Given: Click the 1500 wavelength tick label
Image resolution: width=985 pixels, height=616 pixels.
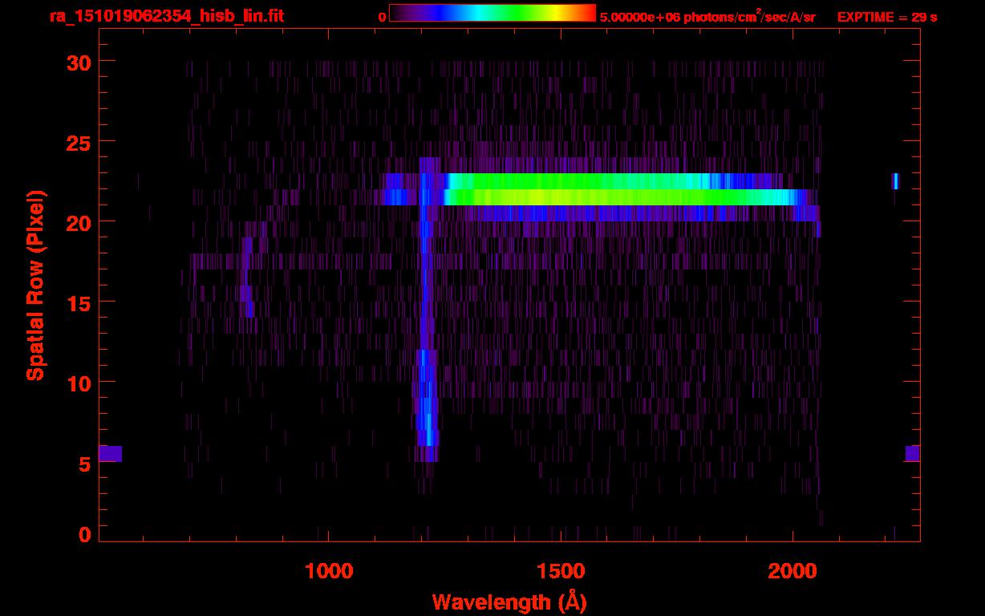Looking at the screenshot, I should (560, 570).
